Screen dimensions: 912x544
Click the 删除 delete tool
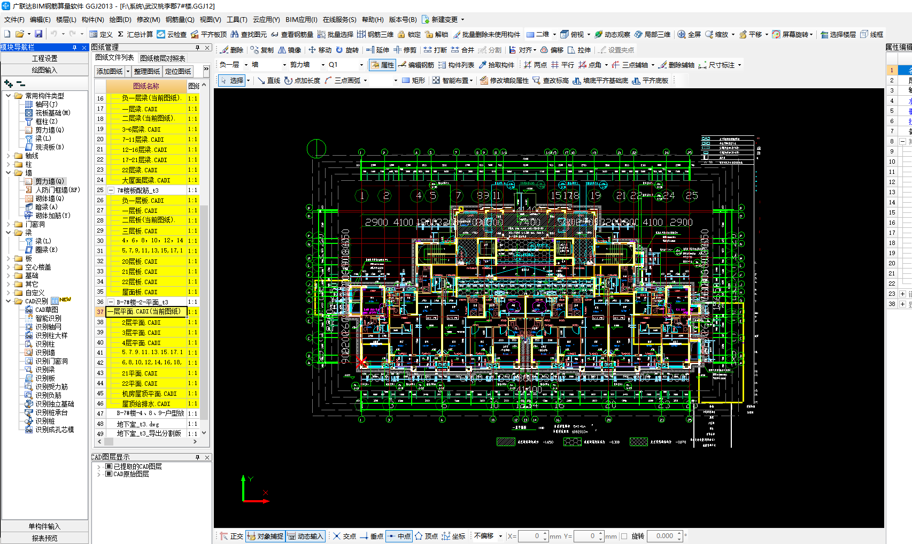click(231, 50)
